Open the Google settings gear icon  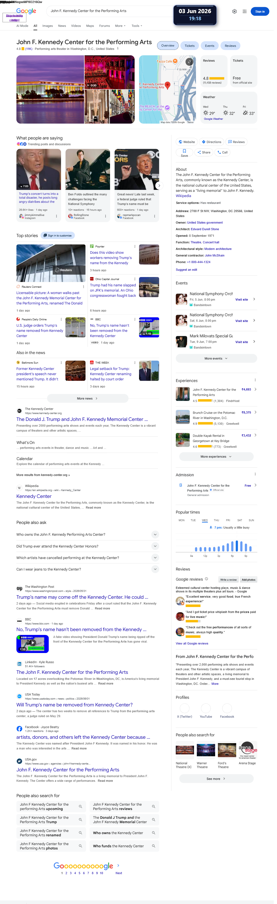(x=234, y=12)
